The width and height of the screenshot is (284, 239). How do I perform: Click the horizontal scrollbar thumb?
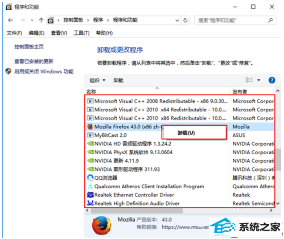tap(137, 210)
